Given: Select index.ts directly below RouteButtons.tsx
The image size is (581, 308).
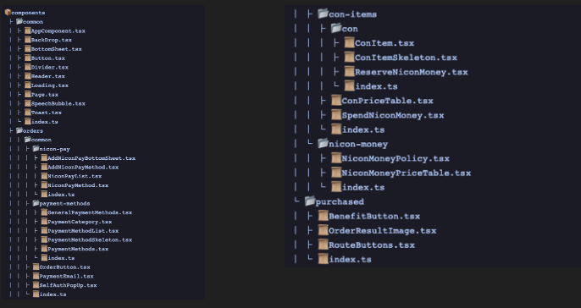Looking at the screenshot, I should 350,260.
